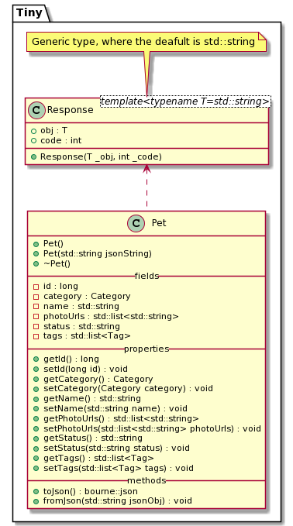Viewport: 293px width, 526px height.
Task: Click the public circle next to obj : T
Action: point(33,131)
